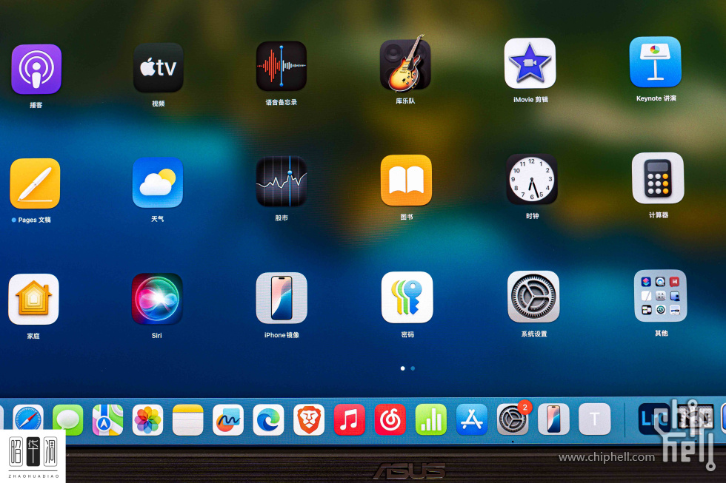726x483 pixels.
Task: Open System Settings with badge in Dock
Action: pyautogui.click(x=513, y=419)
